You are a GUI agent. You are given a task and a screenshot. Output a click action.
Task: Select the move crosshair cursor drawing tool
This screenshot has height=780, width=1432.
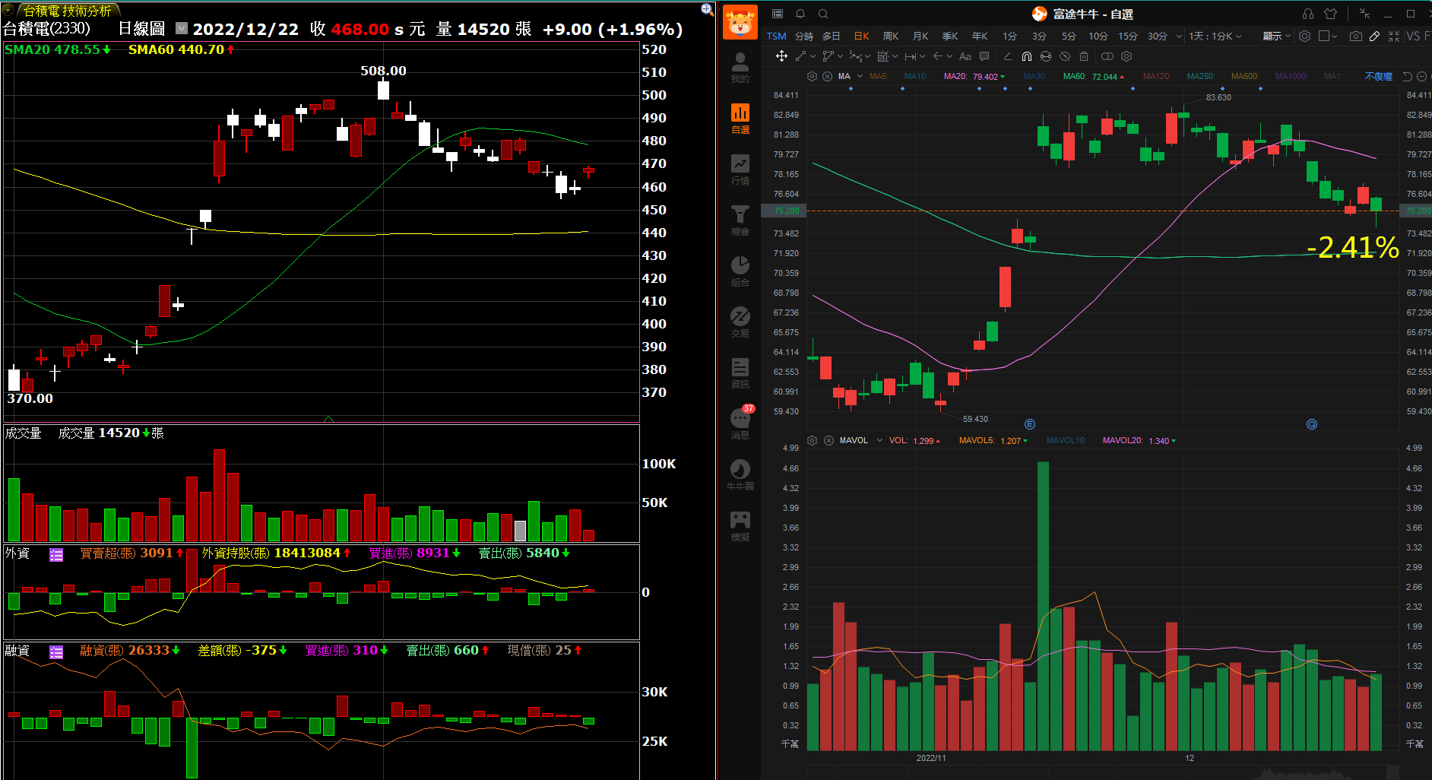tap(781, 56)
